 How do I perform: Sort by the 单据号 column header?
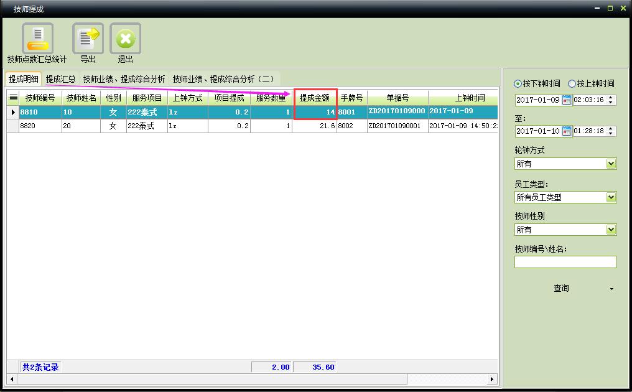[397, 98]
